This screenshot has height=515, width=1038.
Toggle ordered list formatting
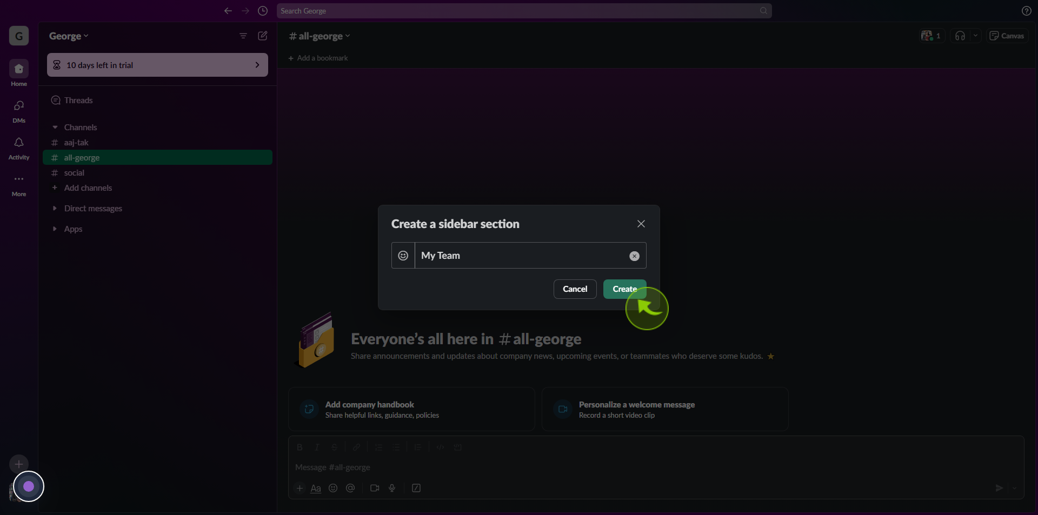coord(378,447)
